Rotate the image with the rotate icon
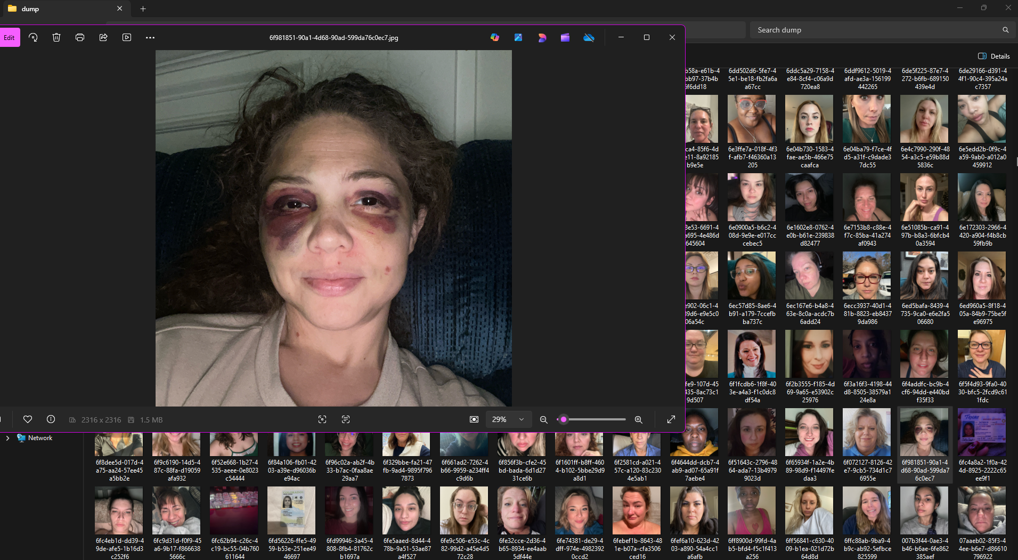This screenshot has width=1018, height=560. pyautogui.click(x=33, y=37)
